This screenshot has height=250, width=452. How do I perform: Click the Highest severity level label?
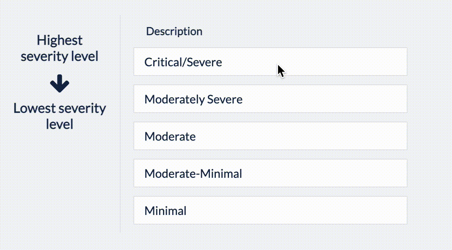60,48
